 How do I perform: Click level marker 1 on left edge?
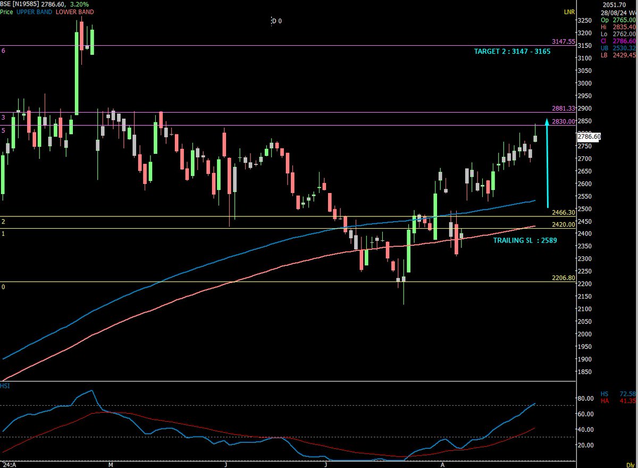3,233
